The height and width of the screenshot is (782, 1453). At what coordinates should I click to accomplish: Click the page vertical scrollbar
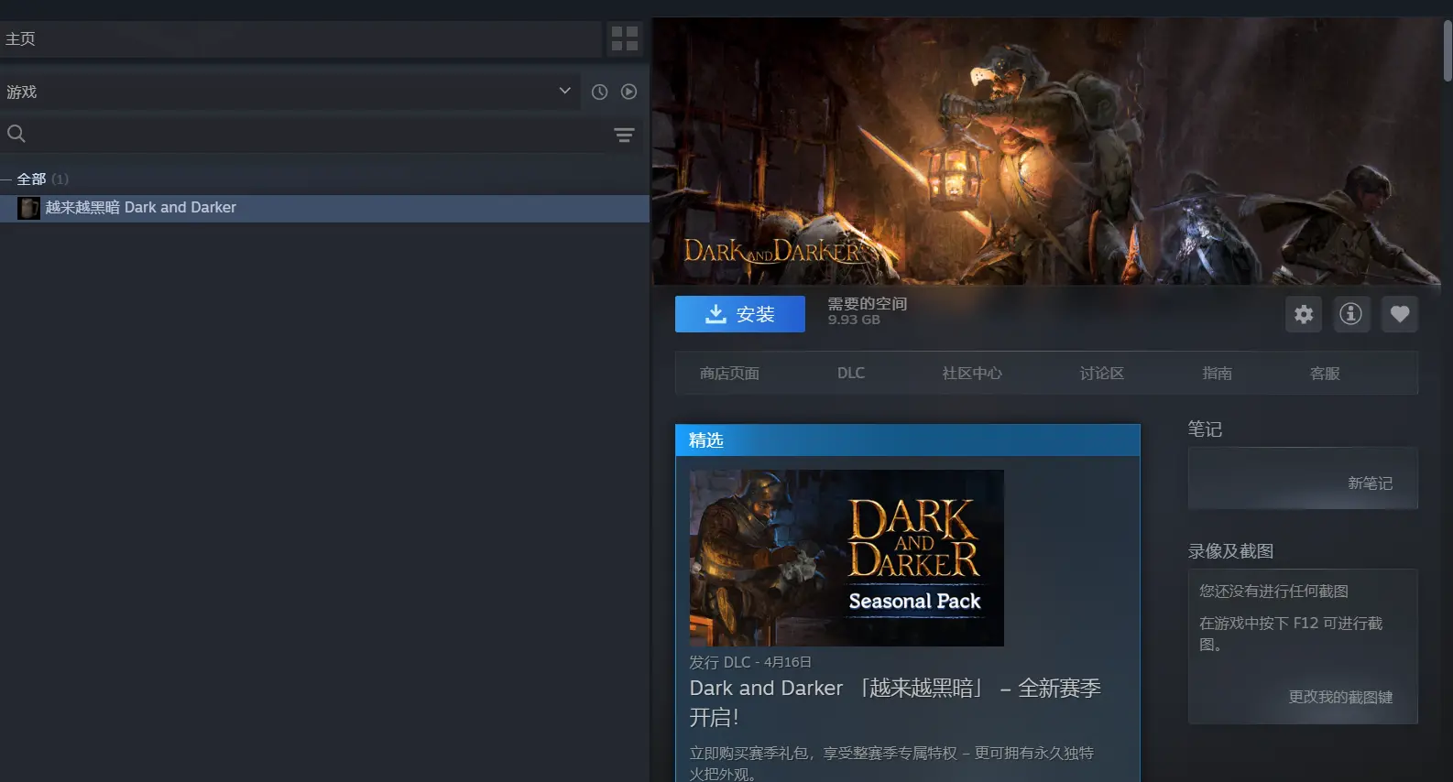(x=1448, y=50)
